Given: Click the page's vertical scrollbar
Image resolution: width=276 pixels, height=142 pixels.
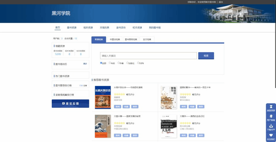Looking at the screenshot, I should click(275, 44).
